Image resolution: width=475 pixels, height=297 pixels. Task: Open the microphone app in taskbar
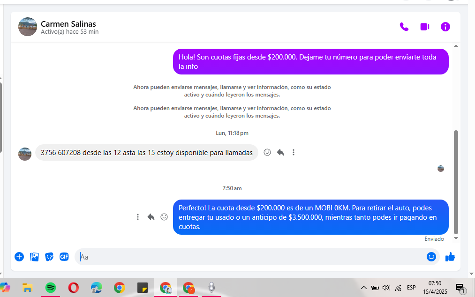211,288
